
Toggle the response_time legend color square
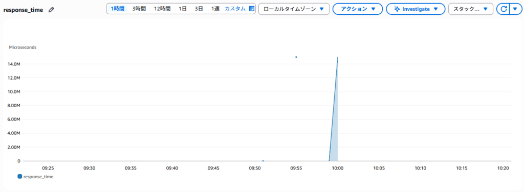click(x=20, y=177)
